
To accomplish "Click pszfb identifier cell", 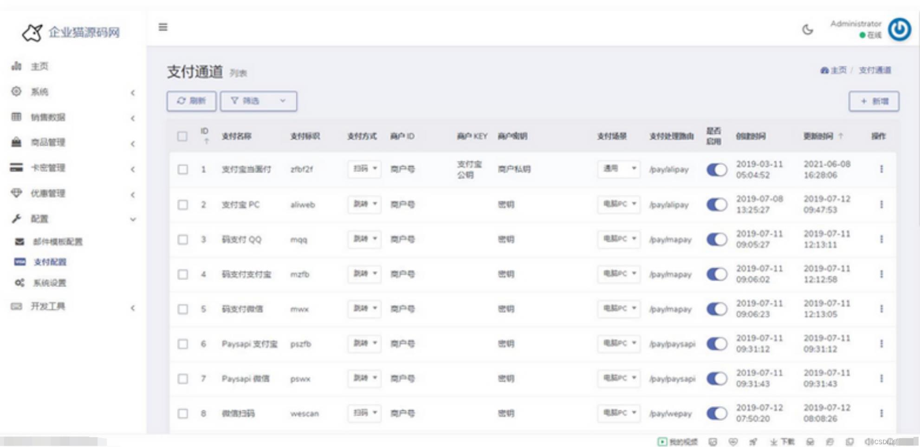I will coord(301,344).
